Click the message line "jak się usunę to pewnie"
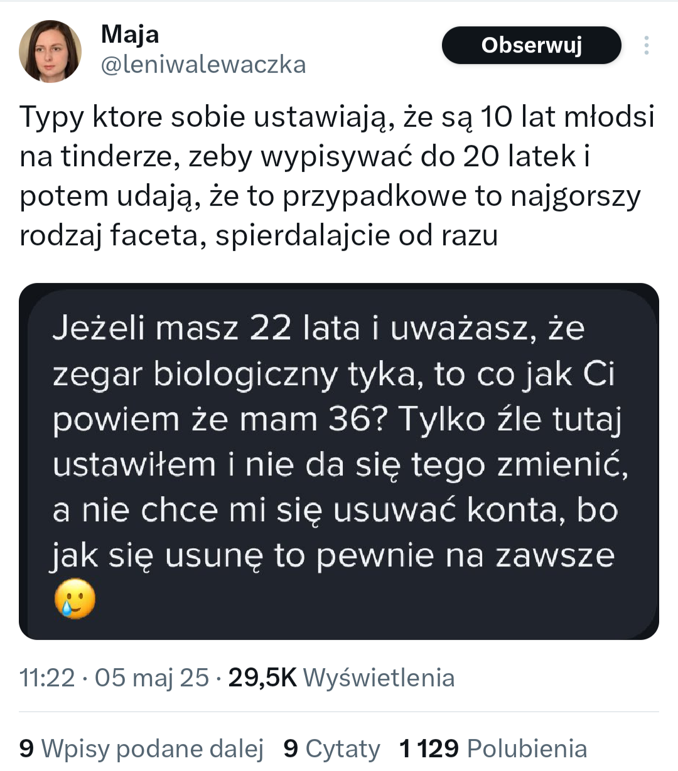This screenshot has height=771, width=678. point(333,555)
